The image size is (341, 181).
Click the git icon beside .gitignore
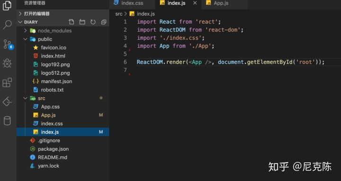point(33,140)
